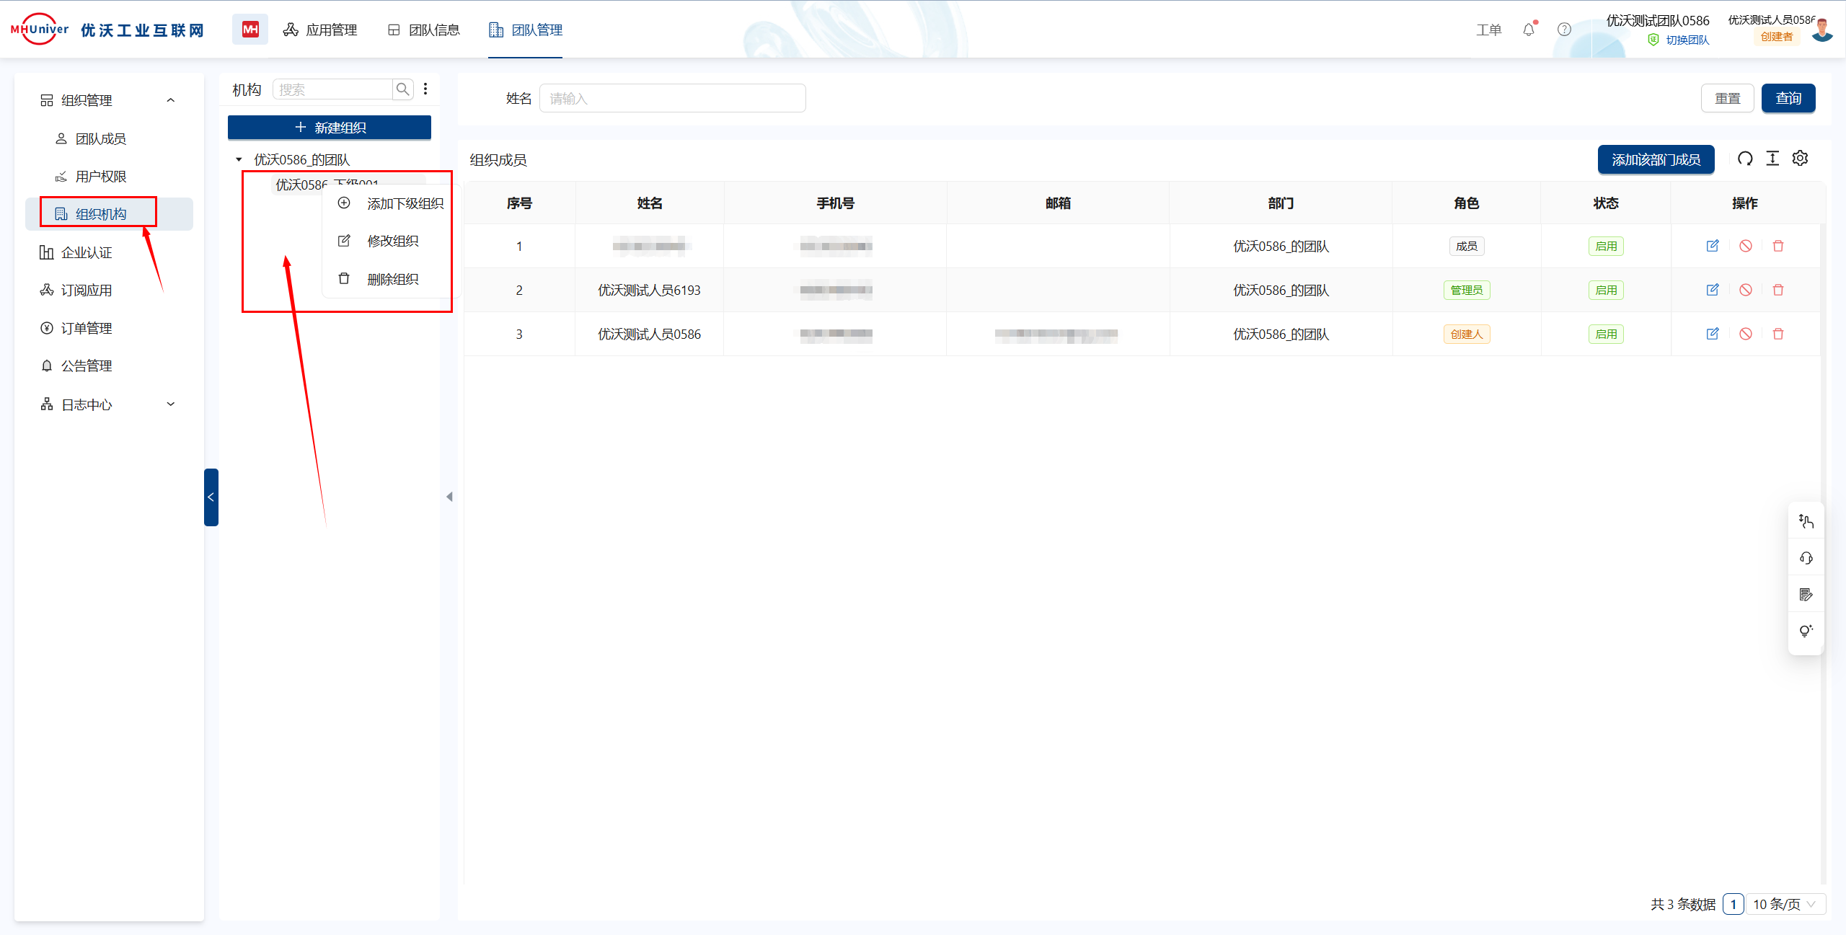Choose 添加下级组织 from context menu

[405, 204]
